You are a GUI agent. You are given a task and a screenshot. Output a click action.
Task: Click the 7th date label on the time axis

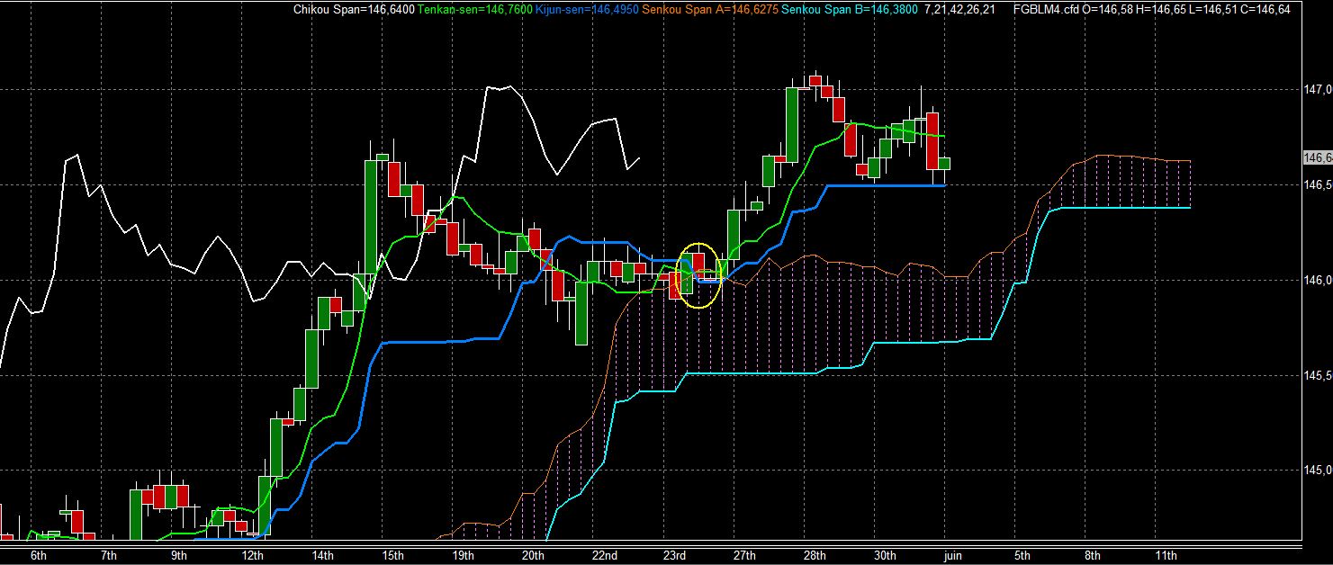109,555
